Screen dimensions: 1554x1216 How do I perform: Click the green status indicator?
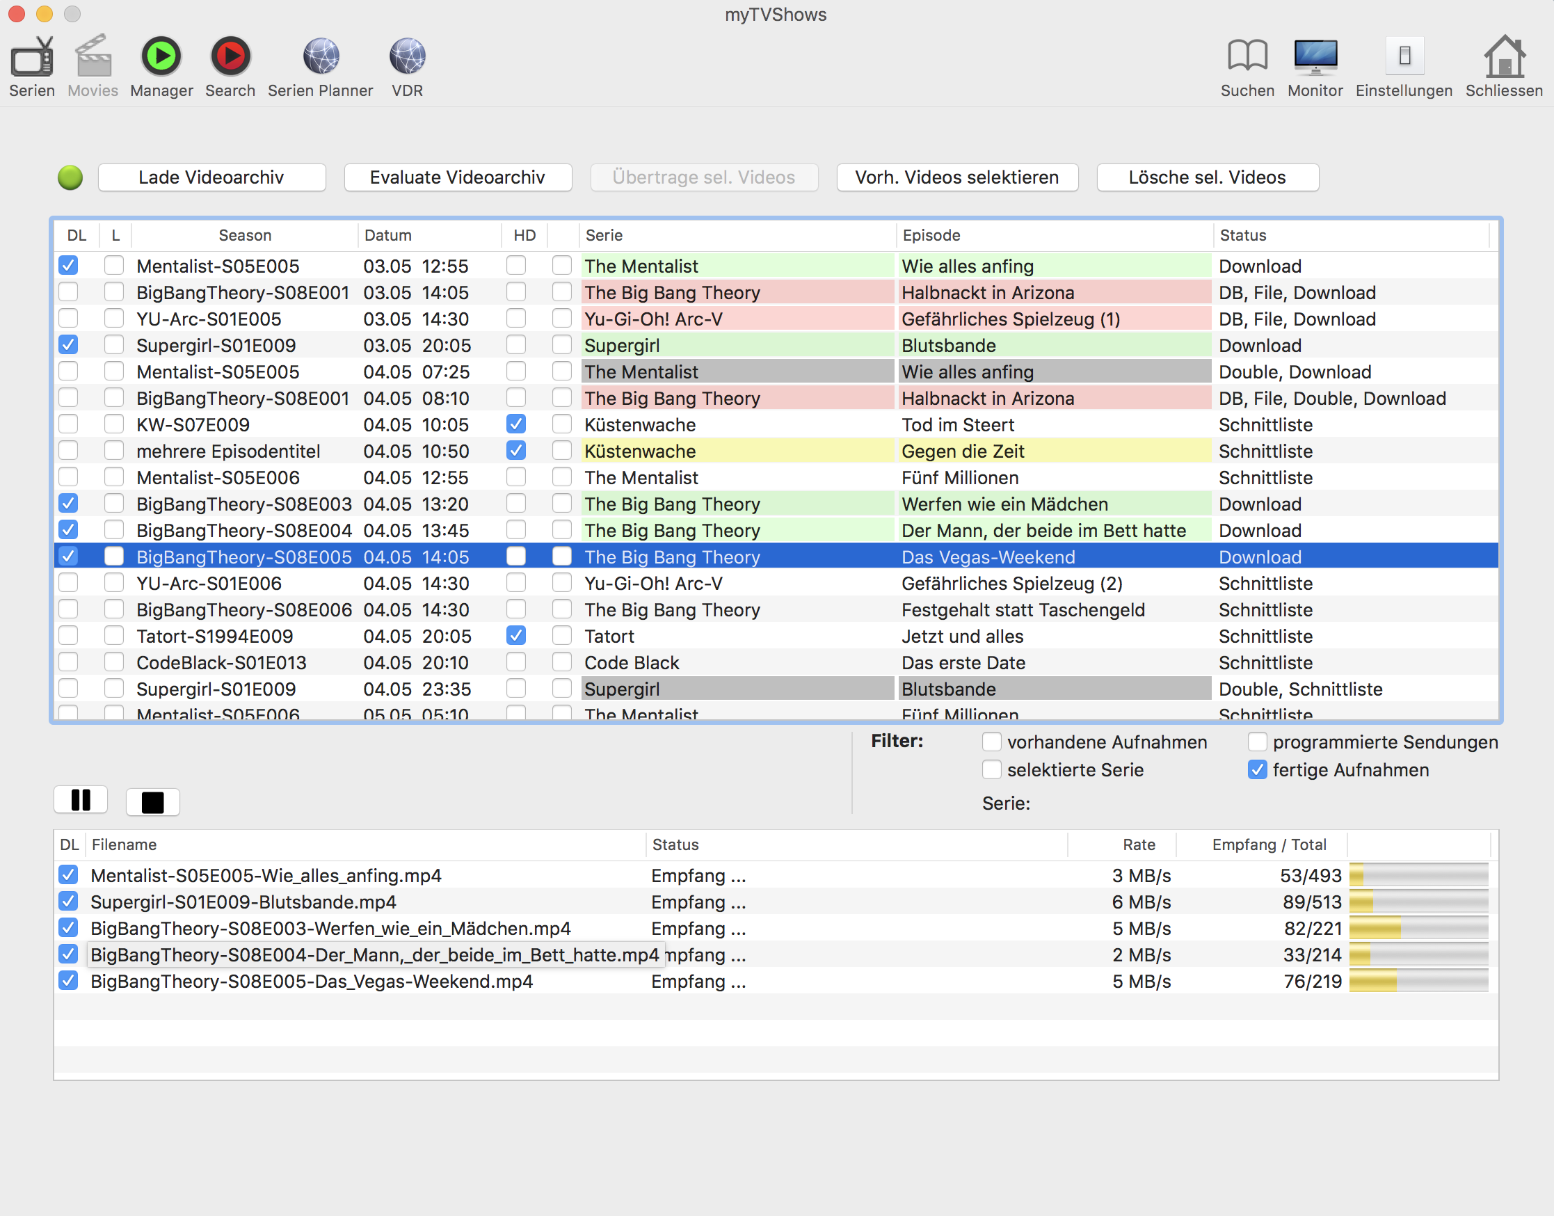[x=70, y=177]
